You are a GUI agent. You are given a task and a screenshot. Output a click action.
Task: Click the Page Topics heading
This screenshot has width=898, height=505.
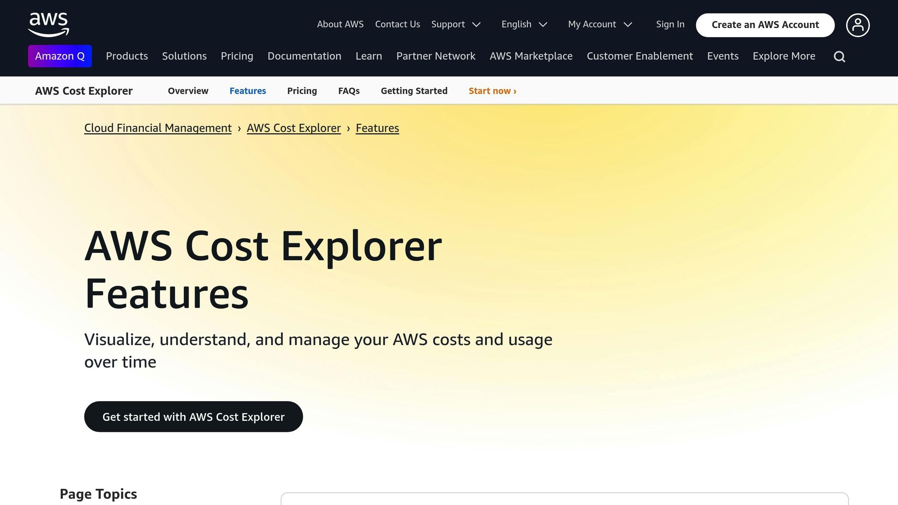(98, 494)
